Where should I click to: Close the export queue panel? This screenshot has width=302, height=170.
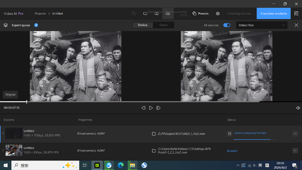coord(296,25)
